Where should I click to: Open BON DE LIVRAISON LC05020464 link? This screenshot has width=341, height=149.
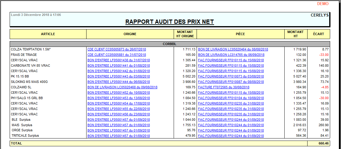233,49
